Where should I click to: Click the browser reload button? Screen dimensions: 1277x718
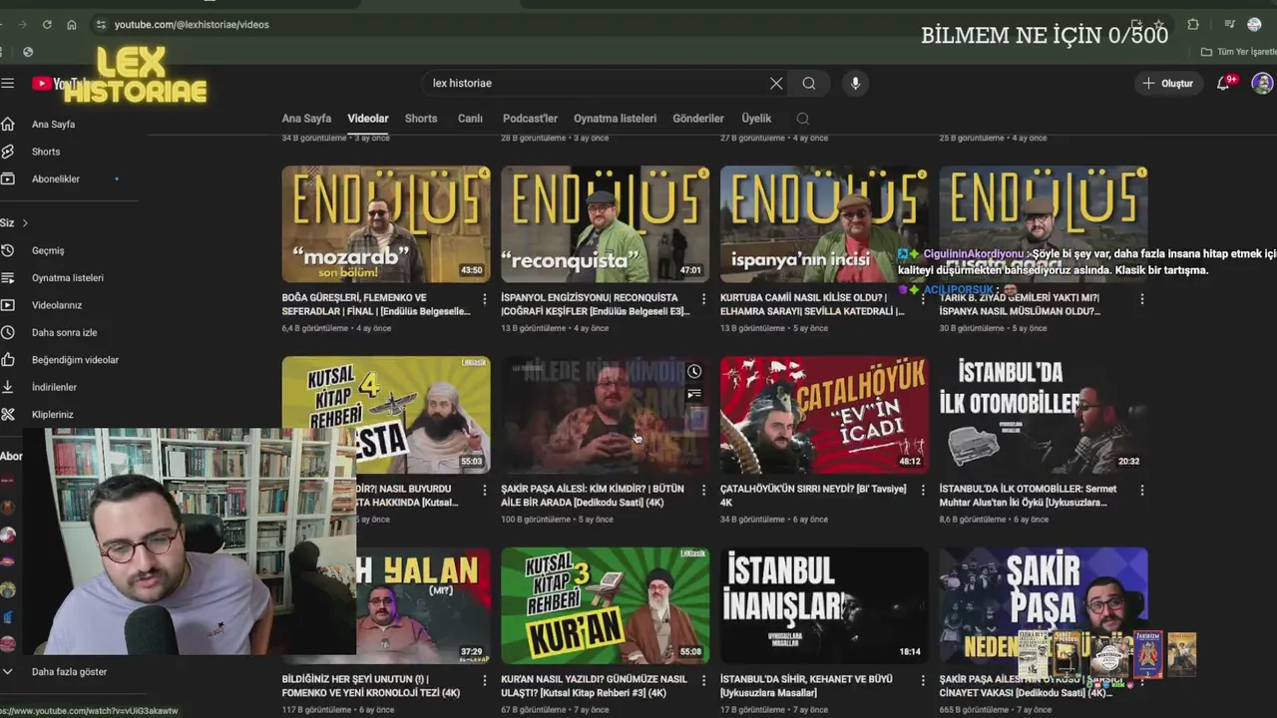click(x=47, y=24)
